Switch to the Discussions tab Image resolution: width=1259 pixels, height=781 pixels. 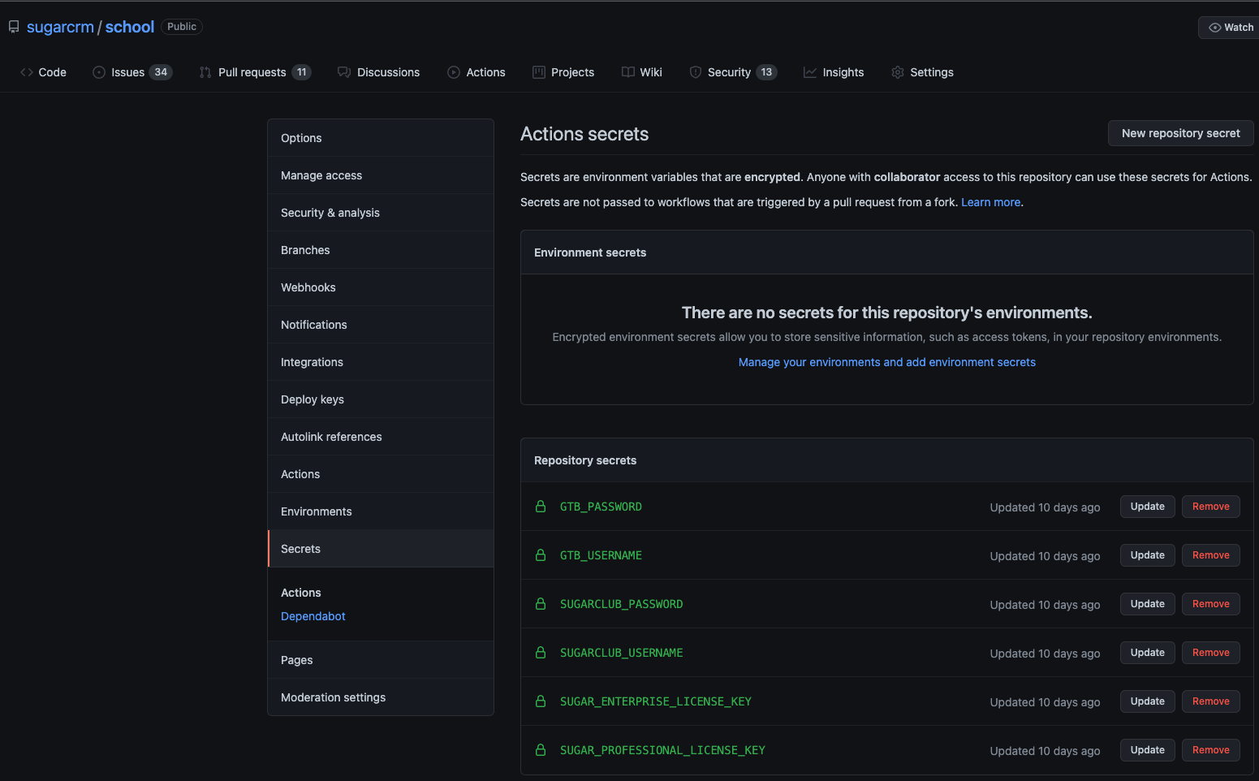379,72
